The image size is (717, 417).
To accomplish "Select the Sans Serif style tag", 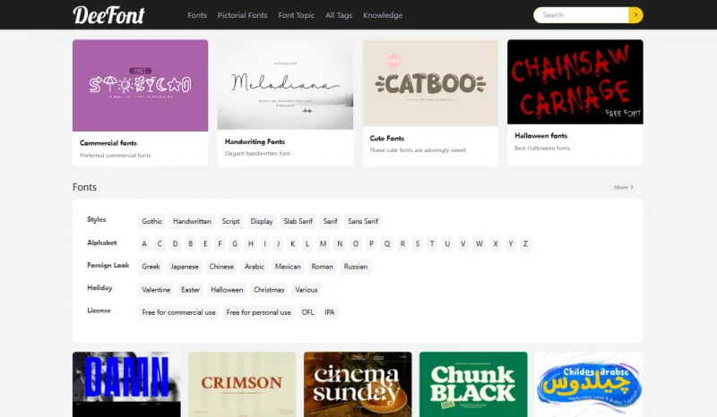I will (x=363, y=221).
